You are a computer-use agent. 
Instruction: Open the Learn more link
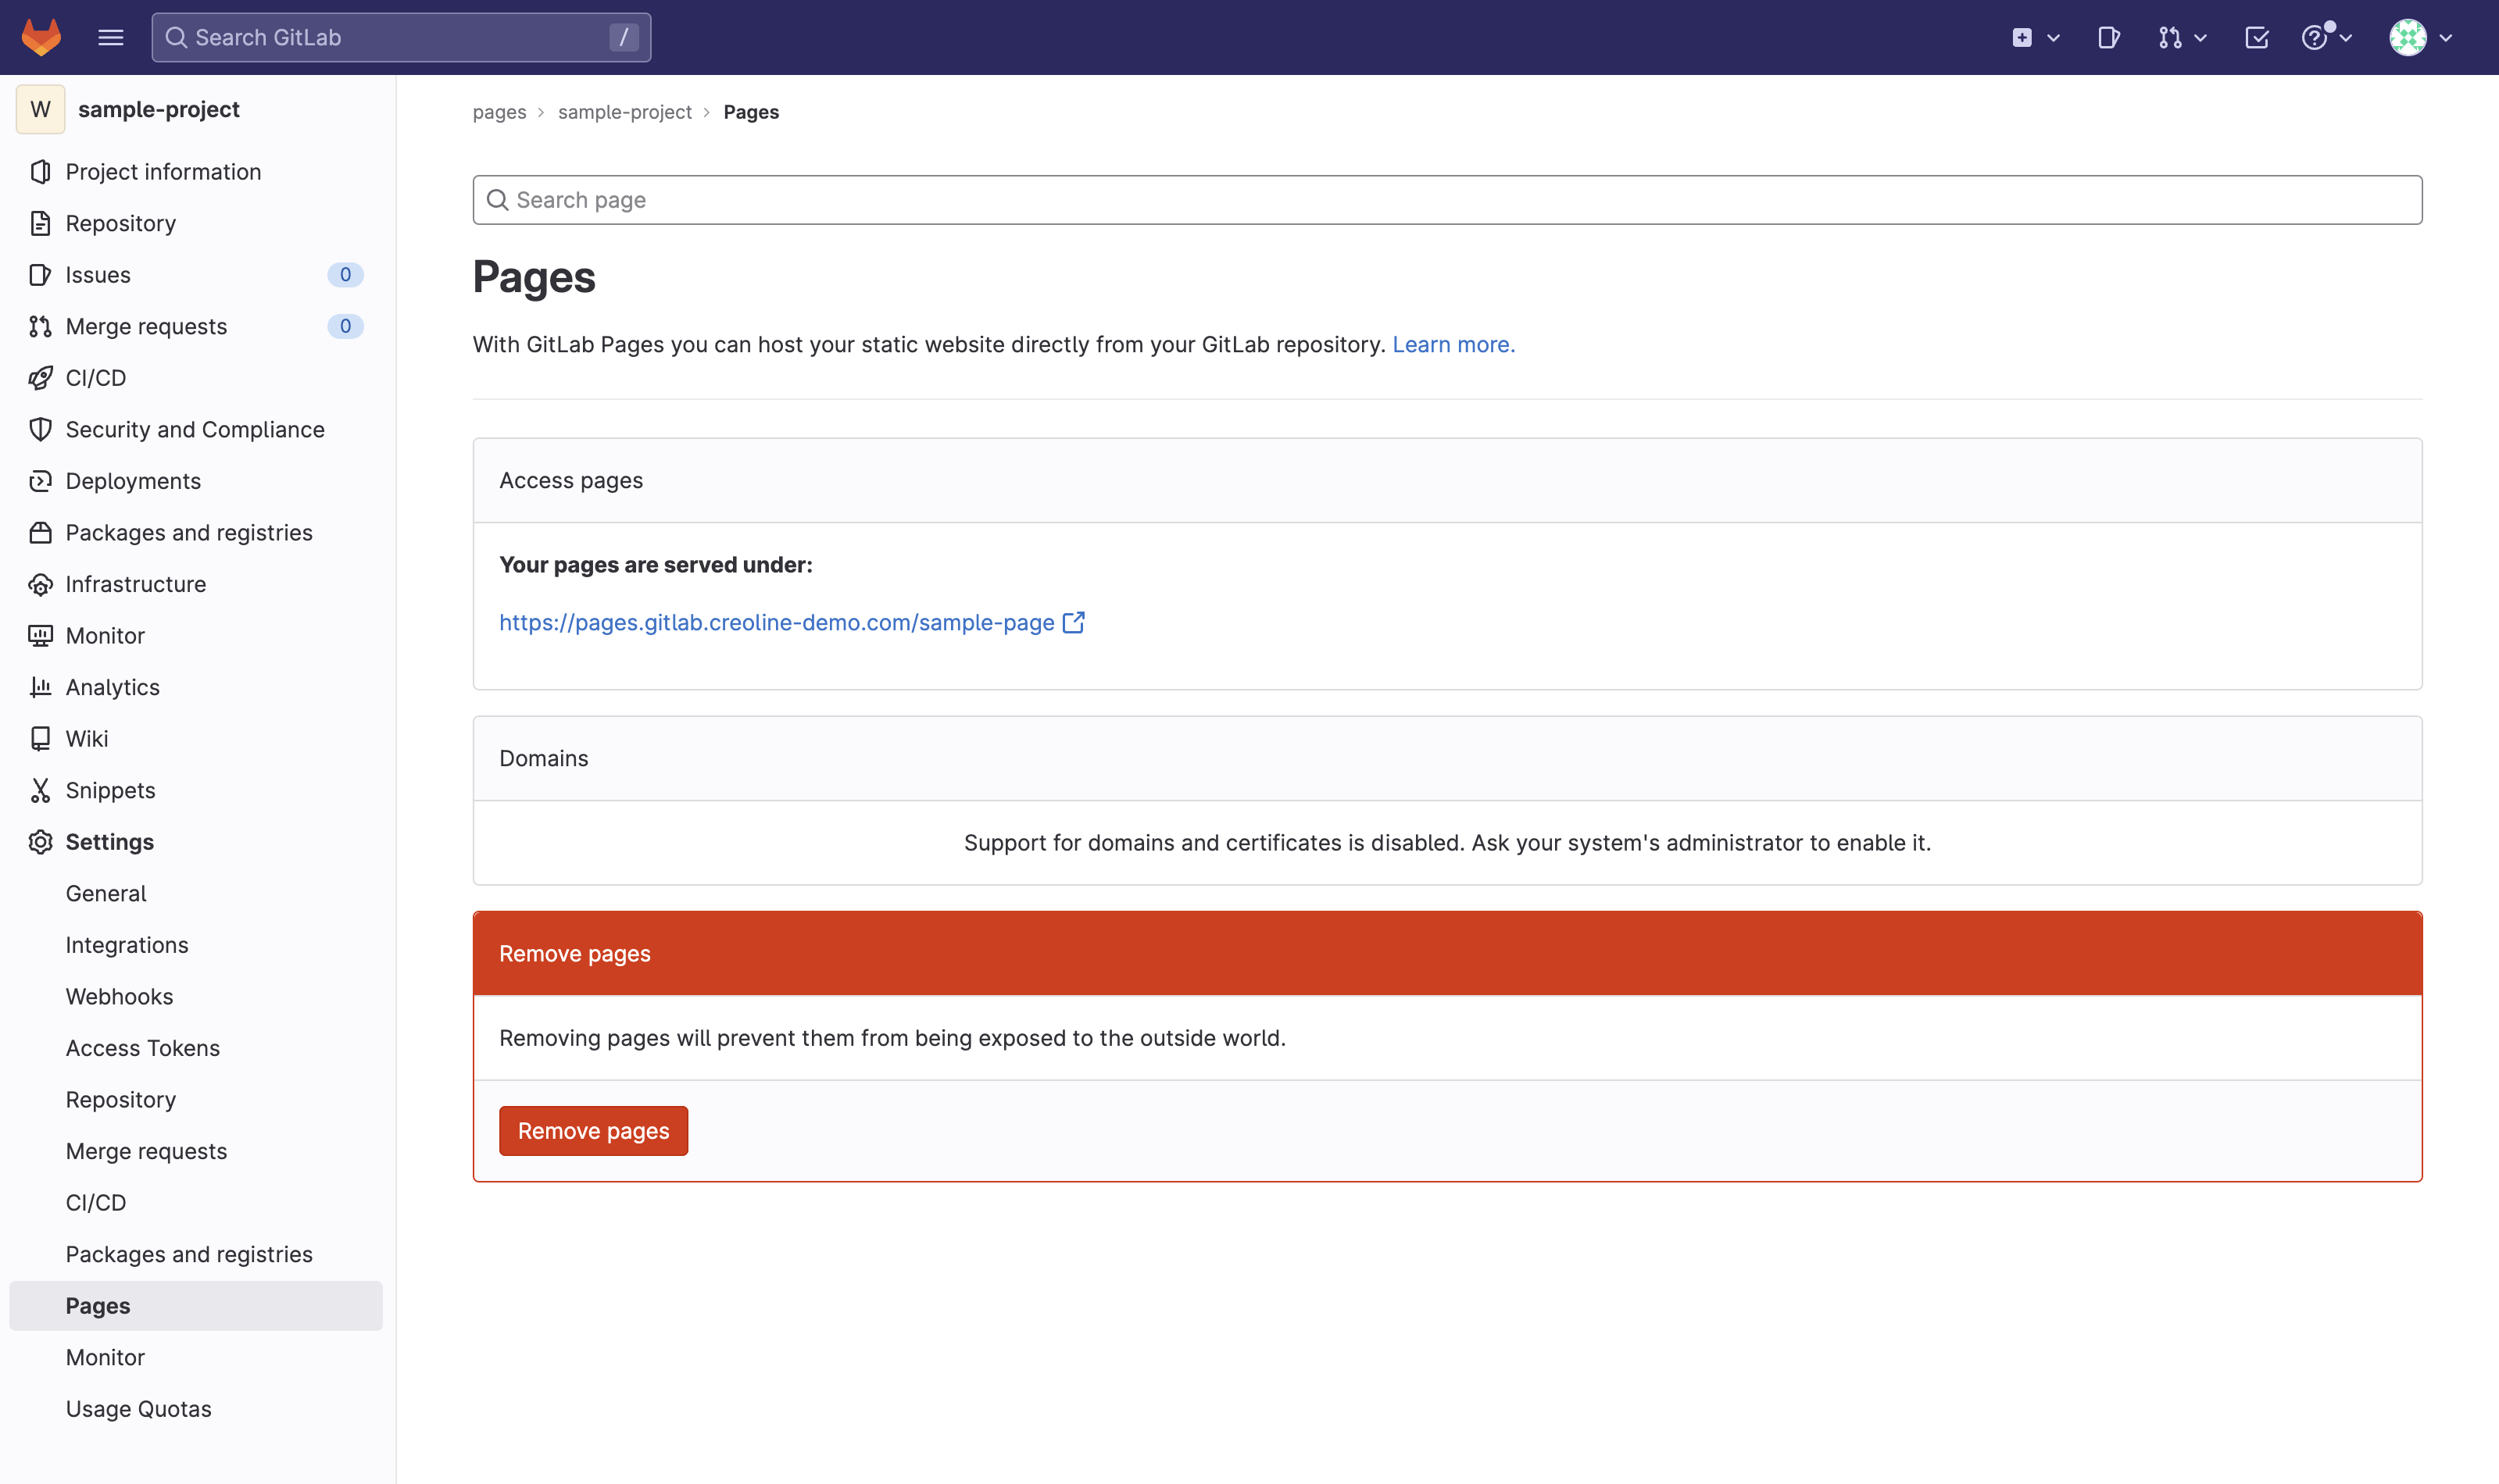pos(1453,344)
